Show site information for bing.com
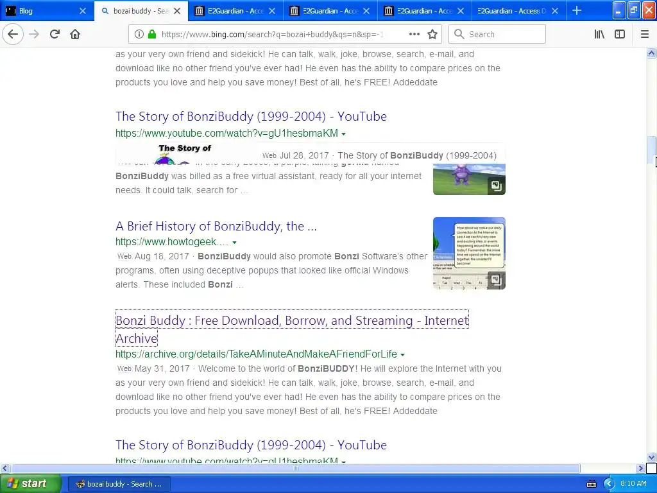 pos(139,35)
